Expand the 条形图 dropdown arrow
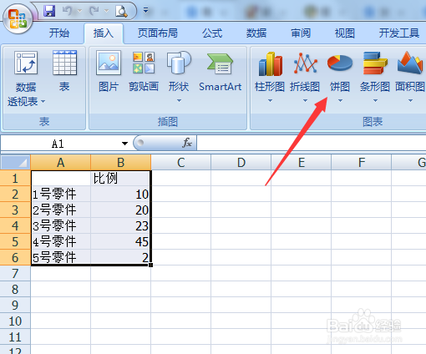The image size is (426, 354). click(x=375, y=100)
